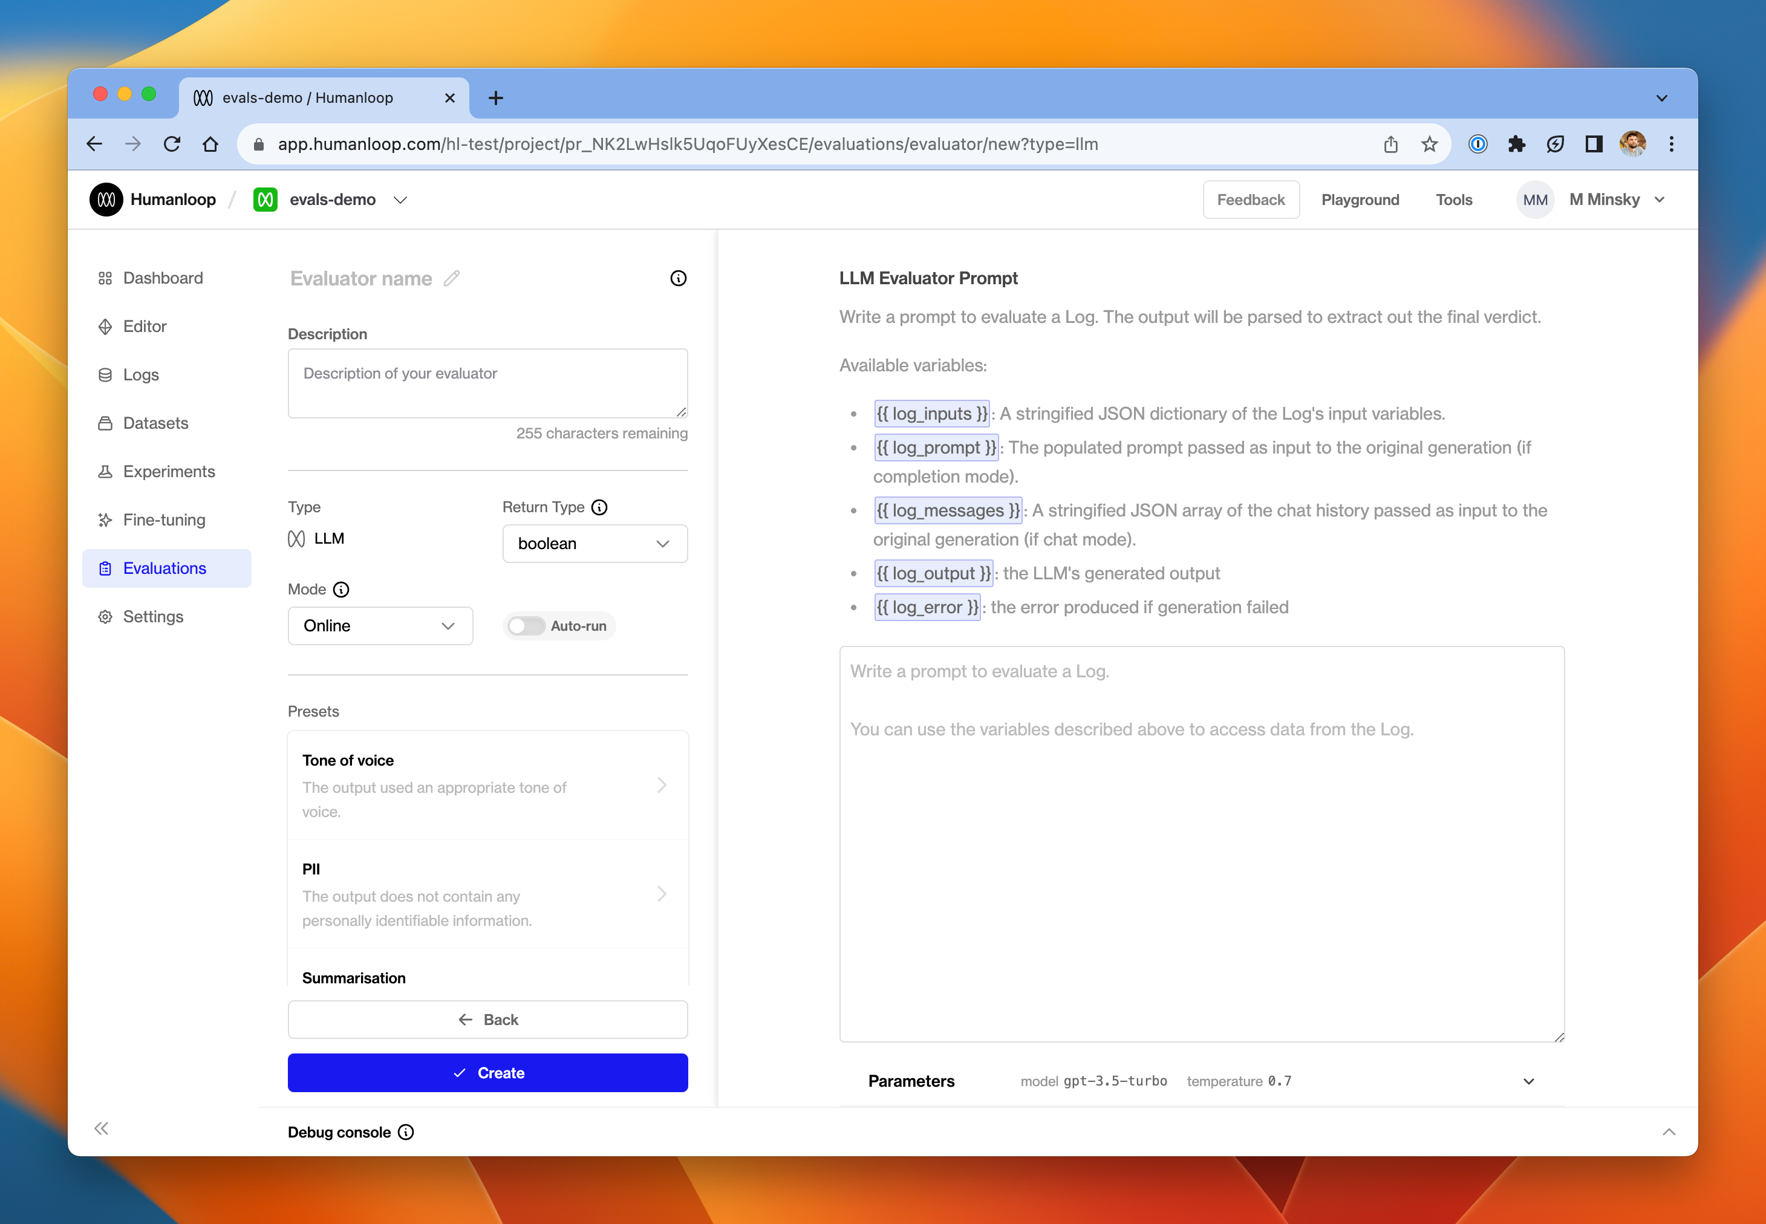
Task: Click the Description text area
Action: click(487, 383)
